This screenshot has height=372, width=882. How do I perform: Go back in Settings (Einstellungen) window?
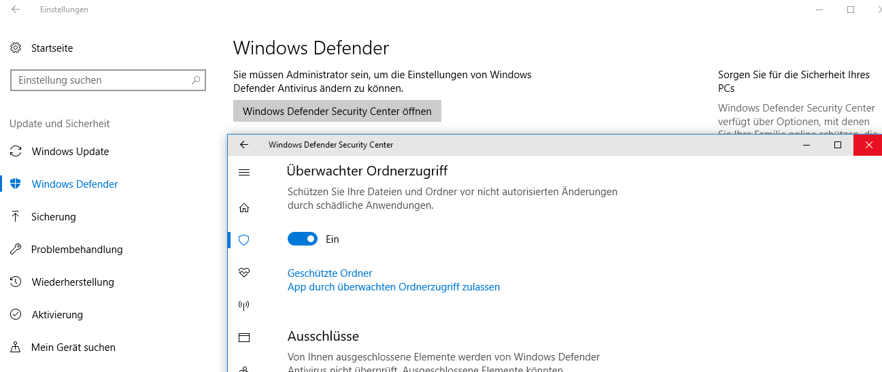click(16, 10)
